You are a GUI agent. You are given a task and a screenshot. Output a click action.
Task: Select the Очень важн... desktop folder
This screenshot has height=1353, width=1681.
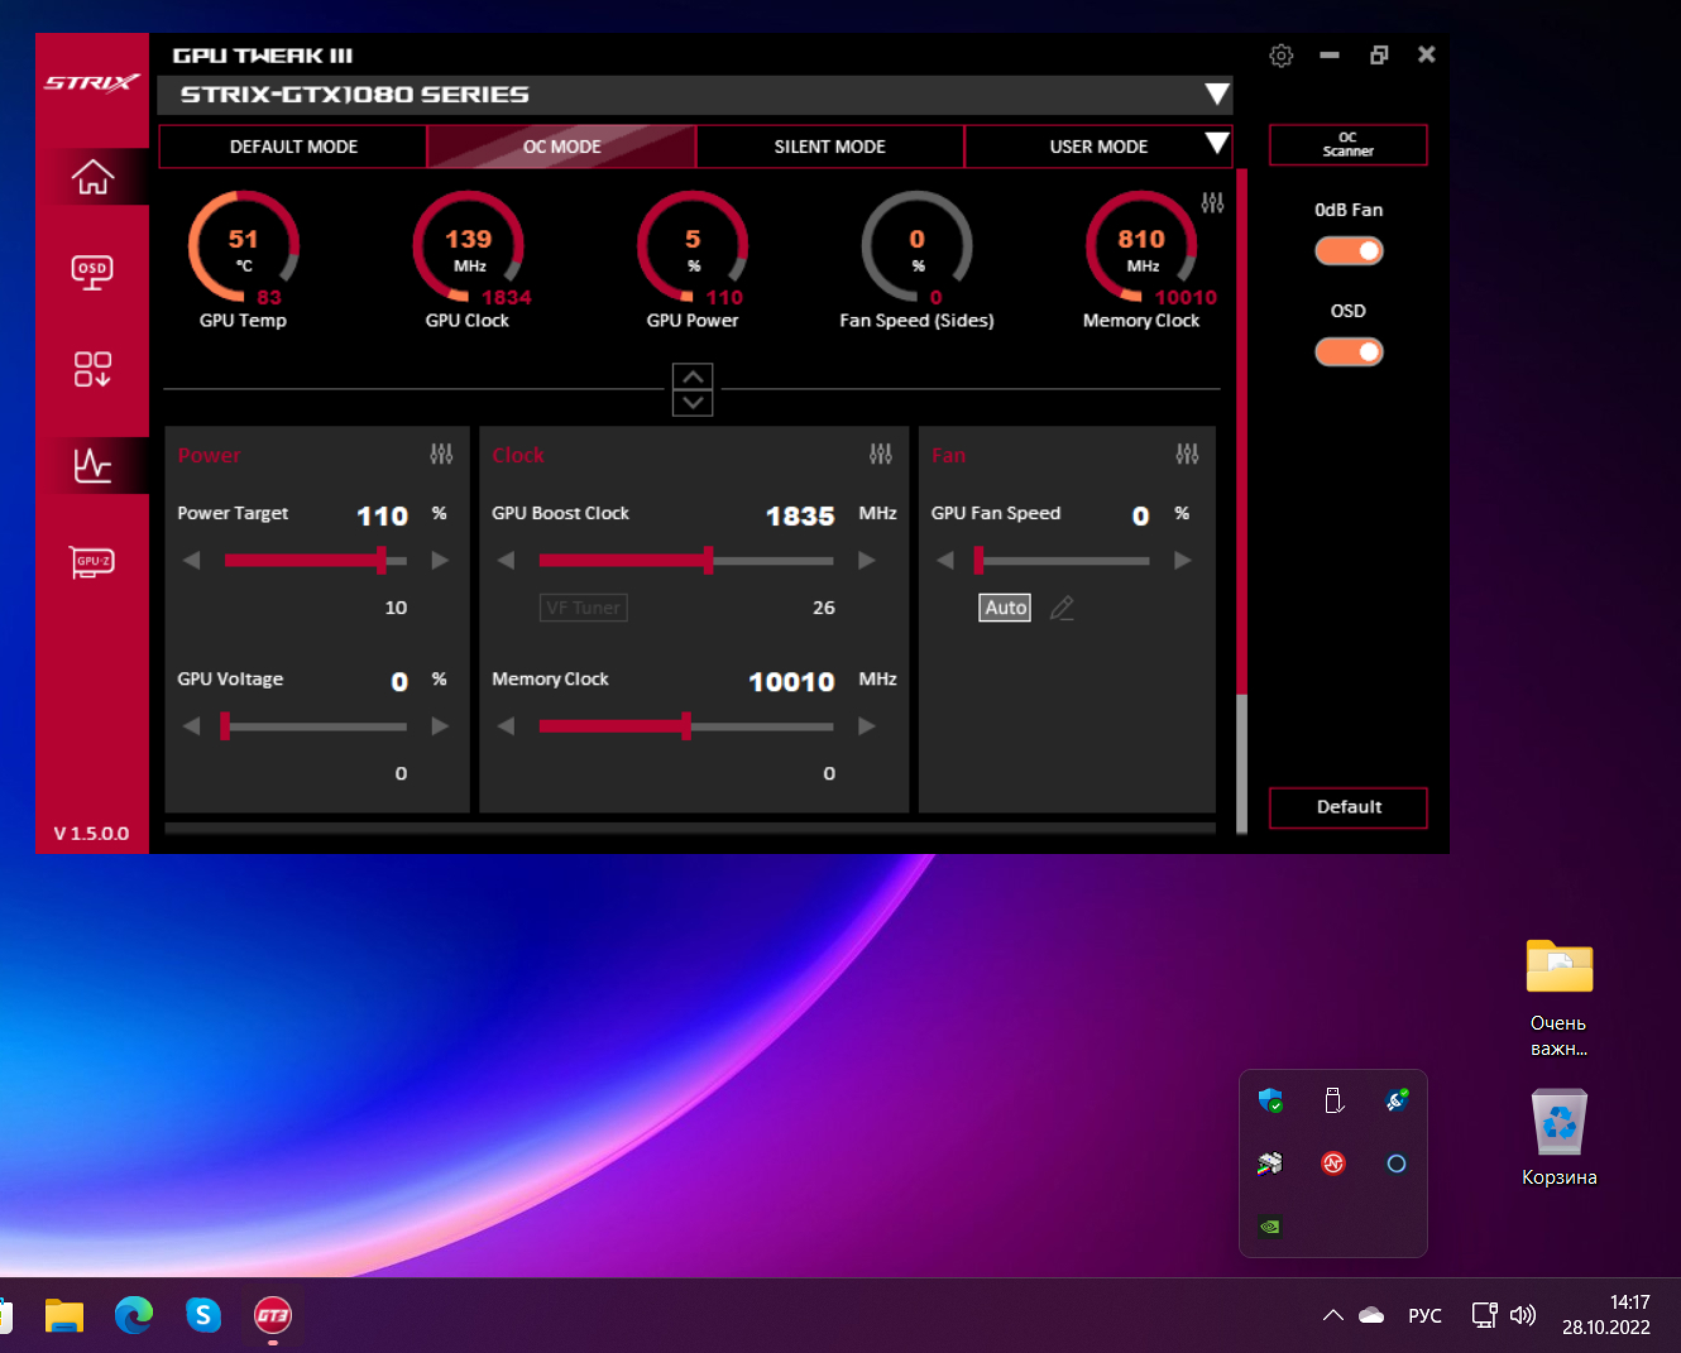pyautogui.click(x=1559, y=999)
